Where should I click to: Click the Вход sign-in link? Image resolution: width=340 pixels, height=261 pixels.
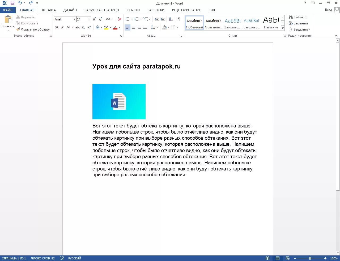click(x=328, y=10)
